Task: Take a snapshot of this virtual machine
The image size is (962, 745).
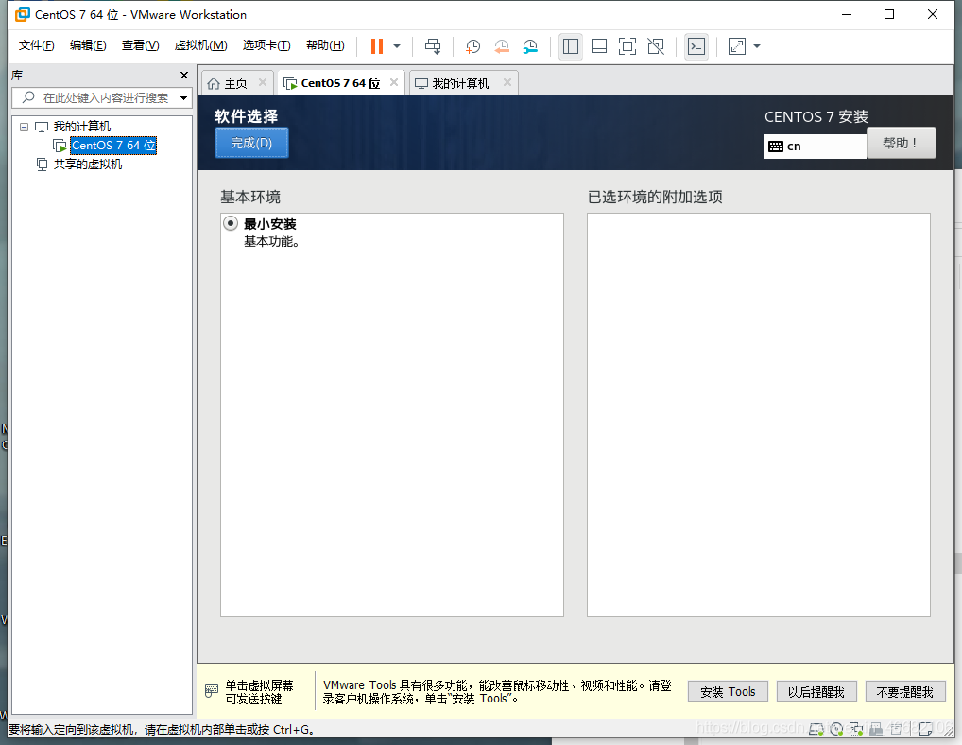Action: point(472,46)
